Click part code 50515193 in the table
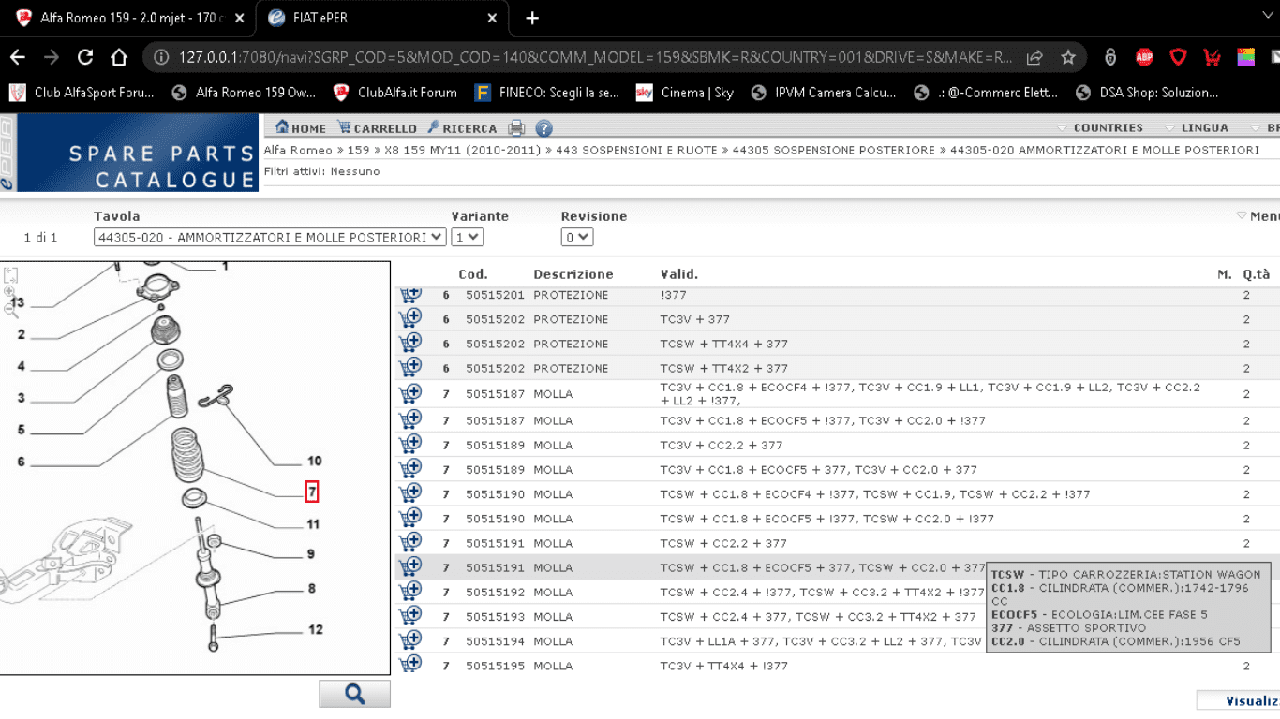The image size is (1280, 719). (496, 616)
